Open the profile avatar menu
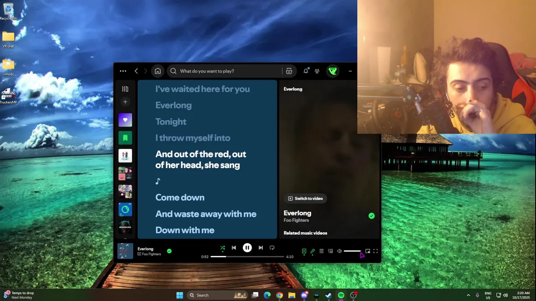This screenshot has width=536, height=301. (333, 71)
